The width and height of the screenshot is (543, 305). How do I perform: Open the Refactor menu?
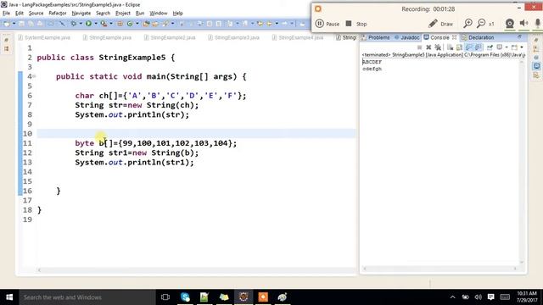pyautogui.click(x=58, y=14)
